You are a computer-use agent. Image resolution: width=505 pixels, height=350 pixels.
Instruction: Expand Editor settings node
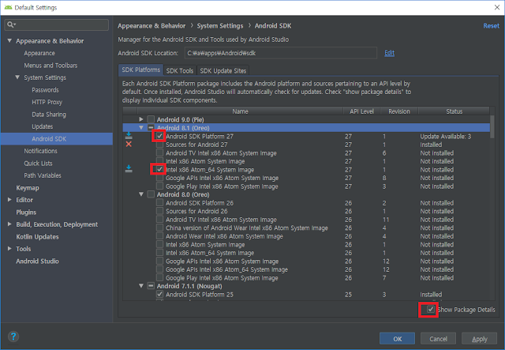(x=9, y=200)
